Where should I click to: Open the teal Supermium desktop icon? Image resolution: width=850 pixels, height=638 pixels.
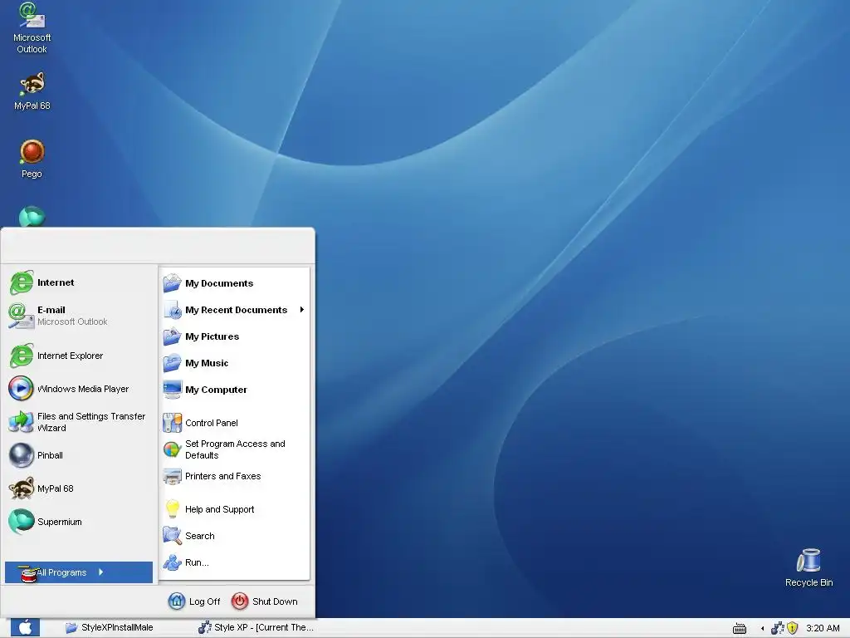click(x=32, y=217)
